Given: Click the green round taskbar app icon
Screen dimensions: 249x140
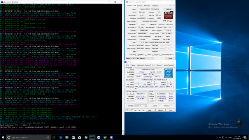Looking at the screenshot, I should 86,137.
